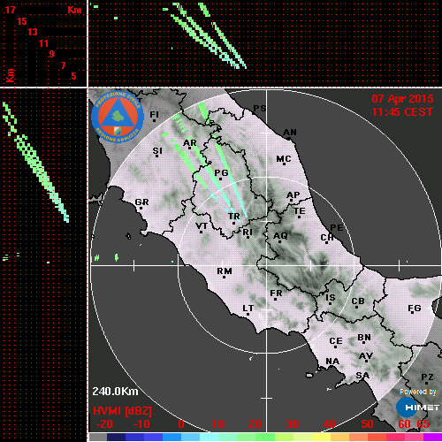
Task: Click the RI city label
Action: 248,232
